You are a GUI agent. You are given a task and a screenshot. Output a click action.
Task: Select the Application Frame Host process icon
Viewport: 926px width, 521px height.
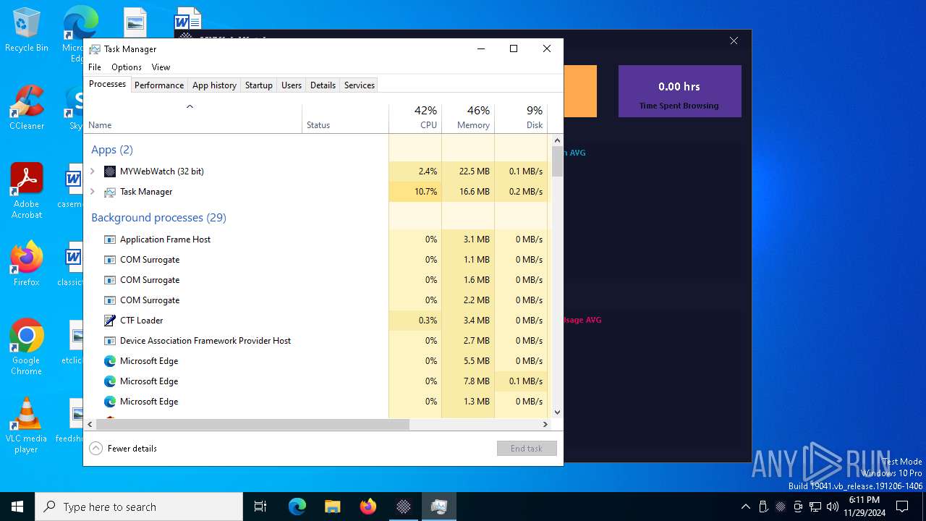(110, 240)
